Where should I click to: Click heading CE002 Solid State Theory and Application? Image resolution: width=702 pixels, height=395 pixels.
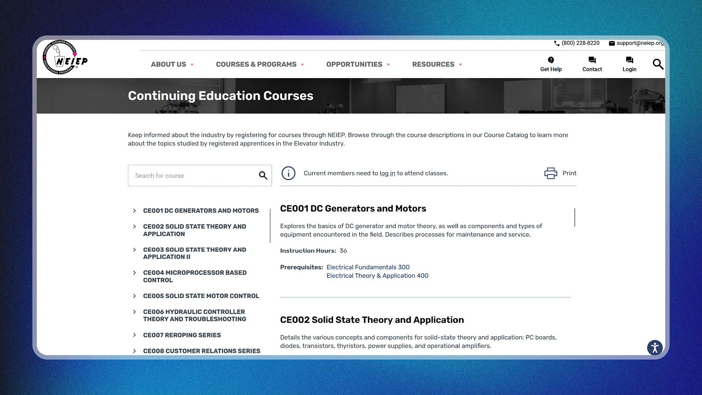[x=372, y=320]
